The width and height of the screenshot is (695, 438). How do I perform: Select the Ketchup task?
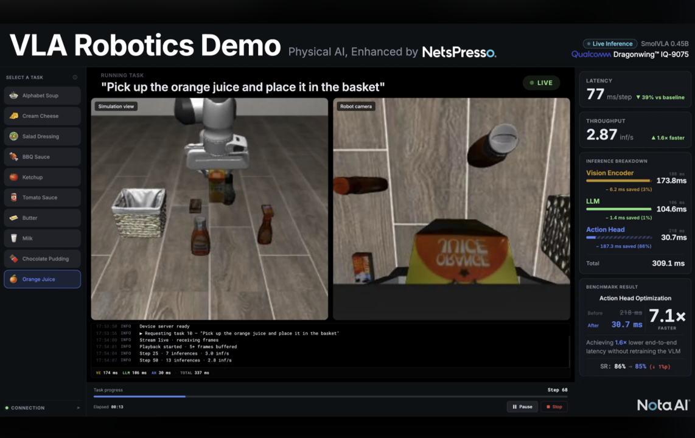pos(43,177)
